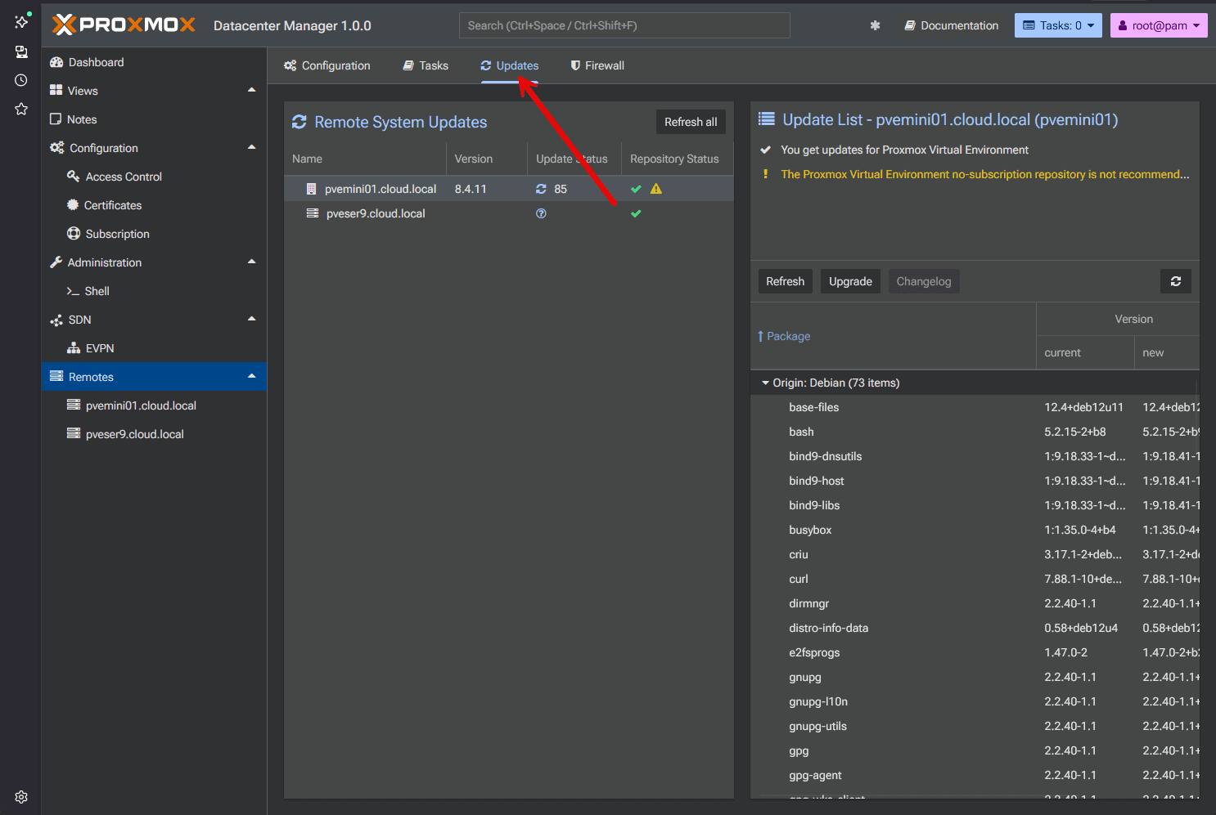This screenshot has width=1216, height=815.
Task: Open the Subscription page
Action: click(x=116, y=233)
